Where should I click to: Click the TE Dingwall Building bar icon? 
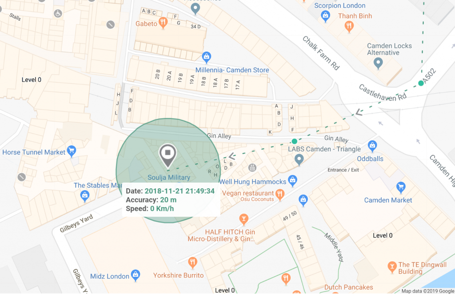point(392,267)
